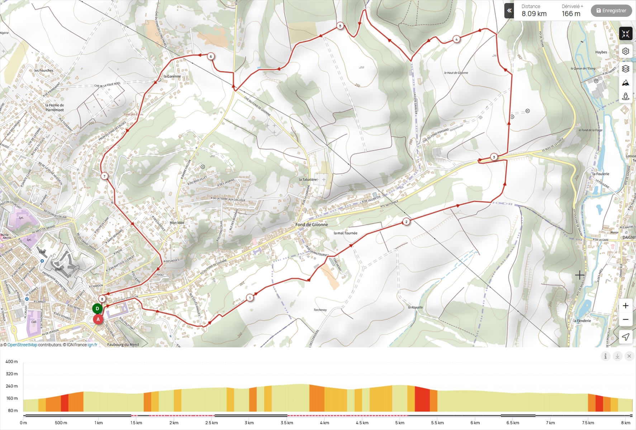
Task: Zoom in on the map
Action: [x=626, y=306]
